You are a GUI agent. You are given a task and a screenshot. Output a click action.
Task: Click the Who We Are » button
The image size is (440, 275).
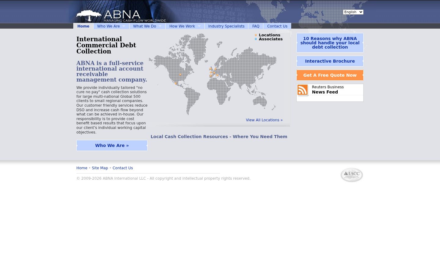(x=112, y=145)
